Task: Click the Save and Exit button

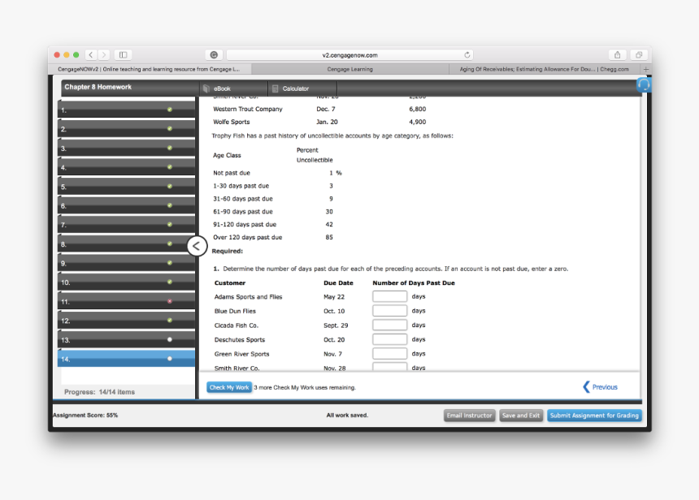Action: [x=520, y=416]
